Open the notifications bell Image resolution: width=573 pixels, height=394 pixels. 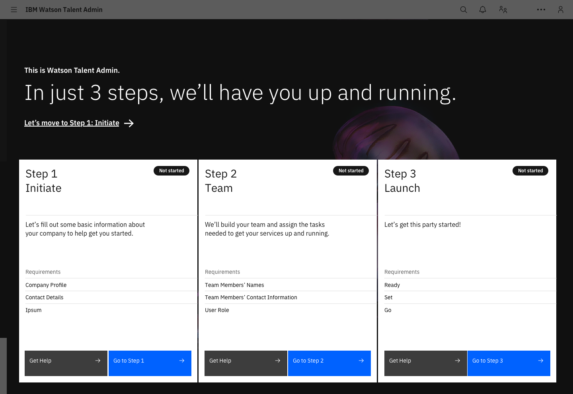[483, 10]
